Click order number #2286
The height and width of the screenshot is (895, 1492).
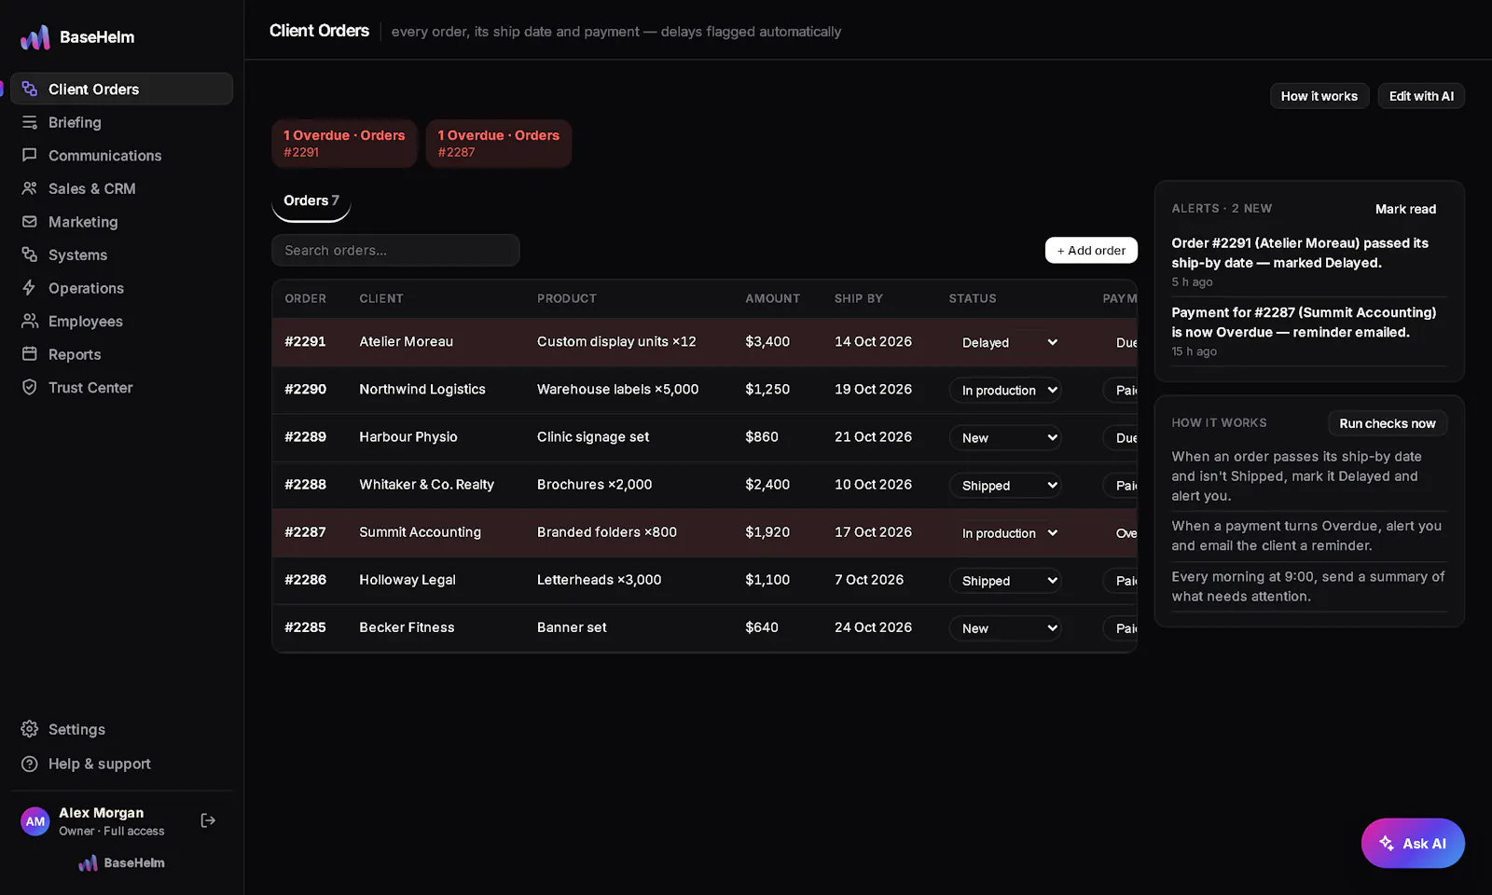[306, 580]
